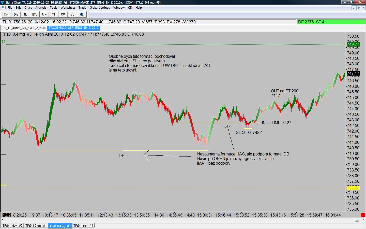The height and width of the screenshot is (229, 366).
Task: Open the File menu
Action: point(10,8)
